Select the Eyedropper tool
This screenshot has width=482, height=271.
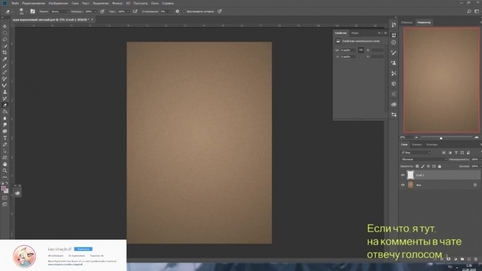point(5,59)
